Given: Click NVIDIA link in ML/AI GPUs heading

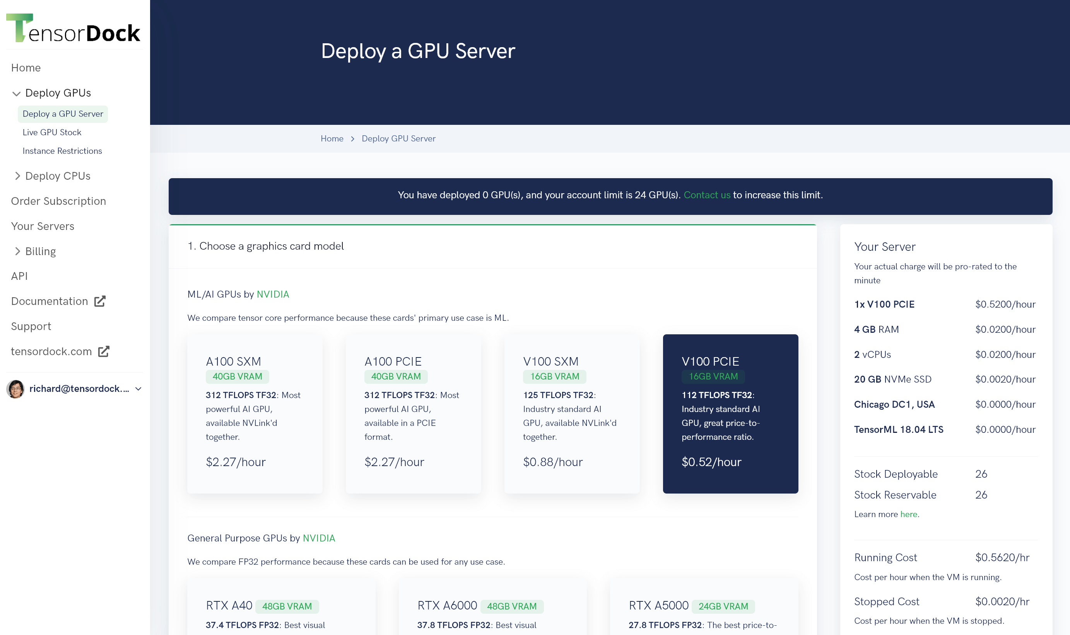Looking at the screenshot, I should click(x=273, y=295).
